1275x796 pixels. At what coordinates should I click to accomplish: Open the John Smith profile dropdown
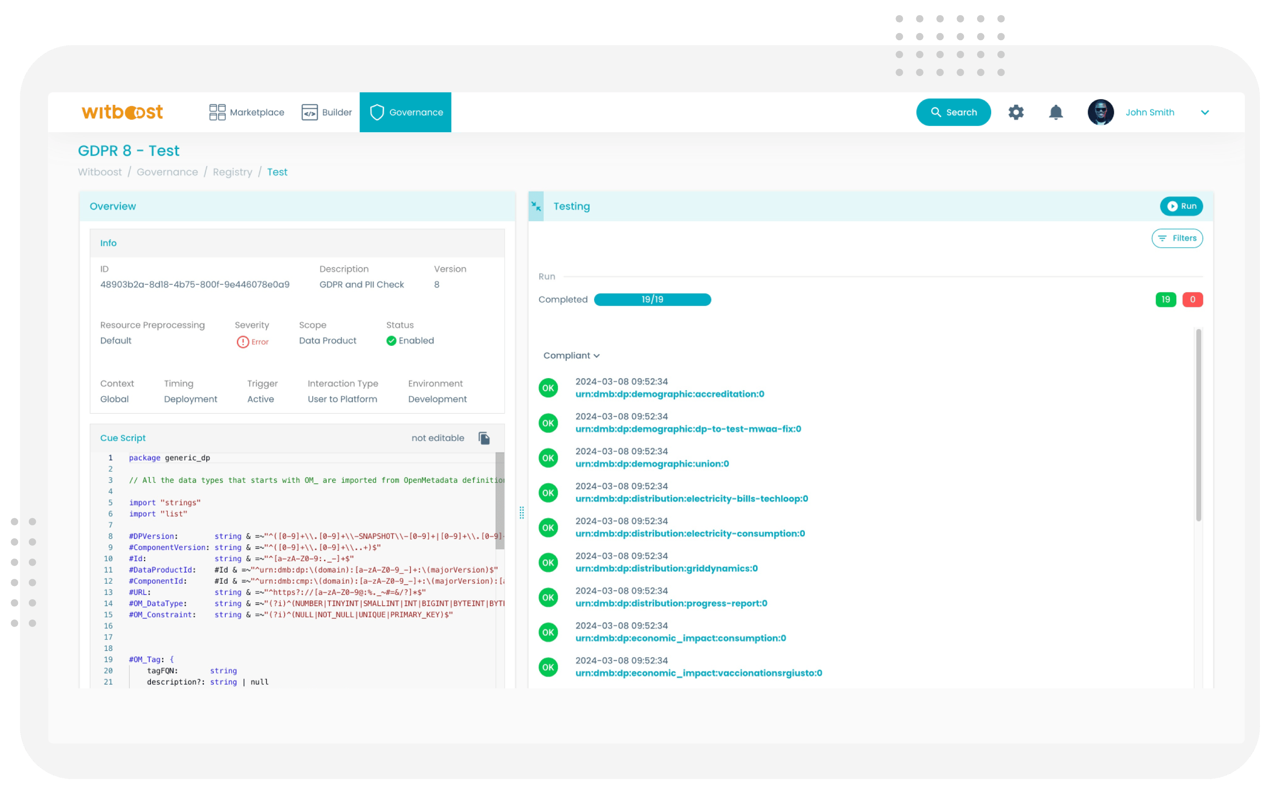click(1150, 112)
